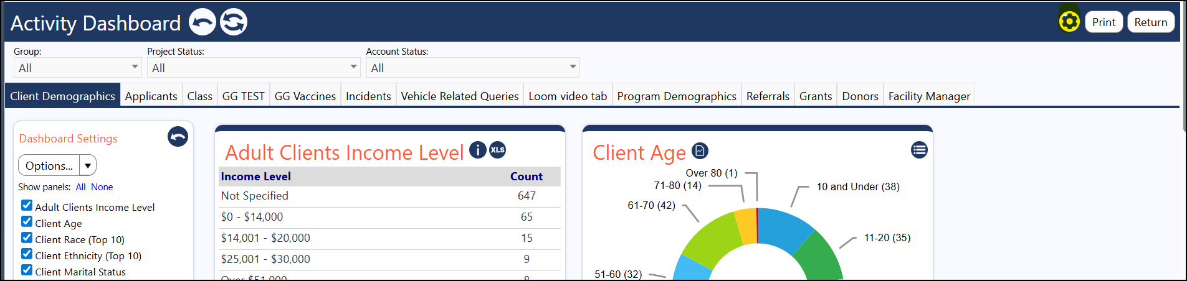Click the 51-60 (32) chart label
Image resolution: width=1187 pixels, height=281 pixels.
click(618, 274)
